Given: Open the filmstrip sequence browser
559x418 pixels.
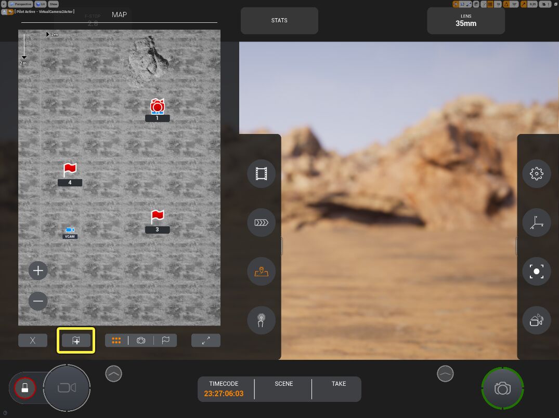Looking at the screenshot, I should pyautogui.click(x=262, y=174).
